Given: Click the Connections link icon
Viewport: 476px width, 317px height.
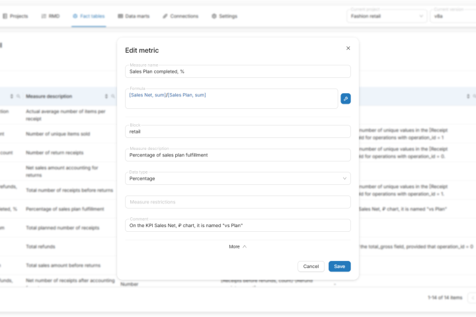Looking at the screenshot, I should click(165, 16).
